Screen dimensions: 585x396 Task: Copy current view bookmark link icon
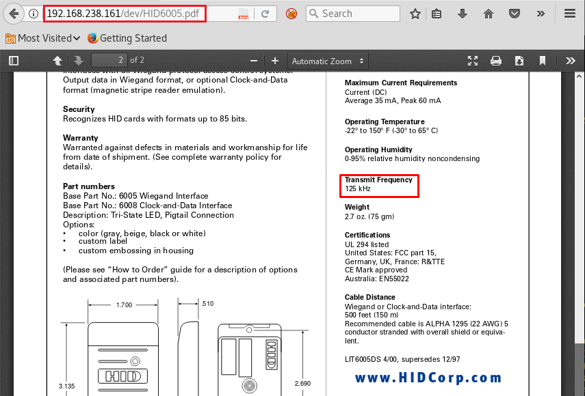(x=543, y=61)
